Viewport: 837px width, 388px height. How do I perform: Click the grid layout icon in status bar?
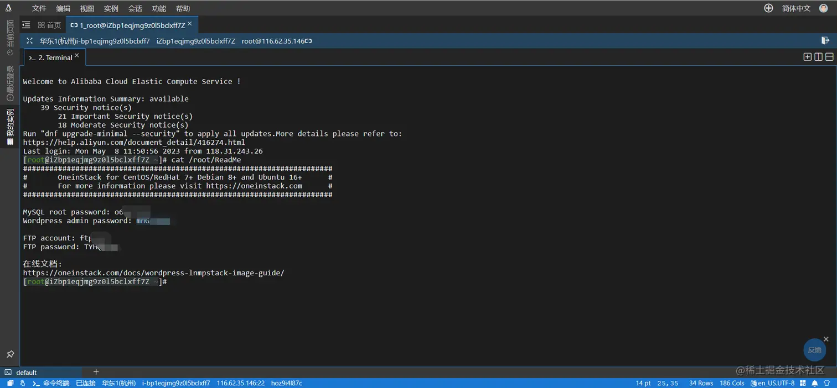tap(803, 383)
